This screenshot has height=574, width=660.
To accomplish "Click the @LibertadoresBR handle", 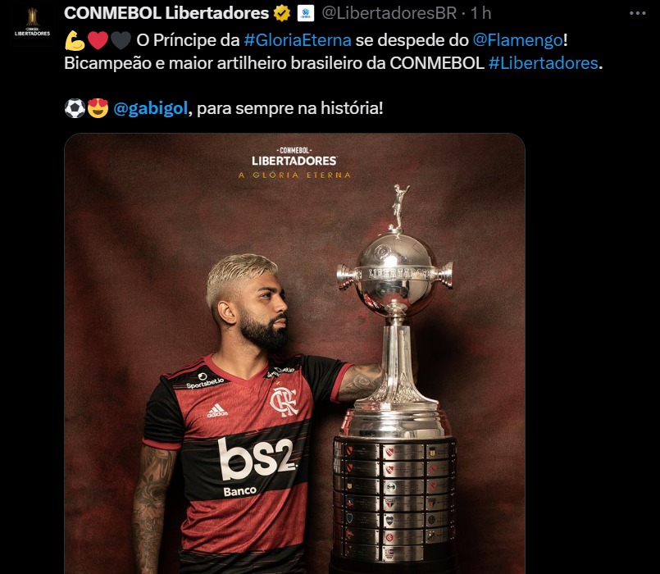I will 389,13.
